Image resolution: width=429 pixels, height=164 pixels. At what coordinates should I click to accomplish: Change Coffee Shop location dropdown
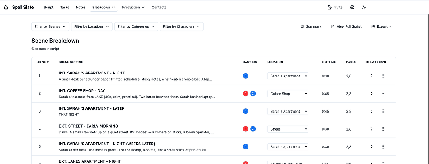[287, 94]
